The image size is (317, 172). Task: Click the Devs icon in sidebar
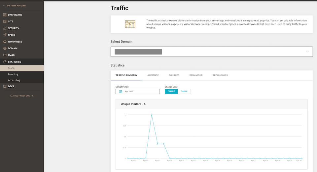(x=5, y=86)
